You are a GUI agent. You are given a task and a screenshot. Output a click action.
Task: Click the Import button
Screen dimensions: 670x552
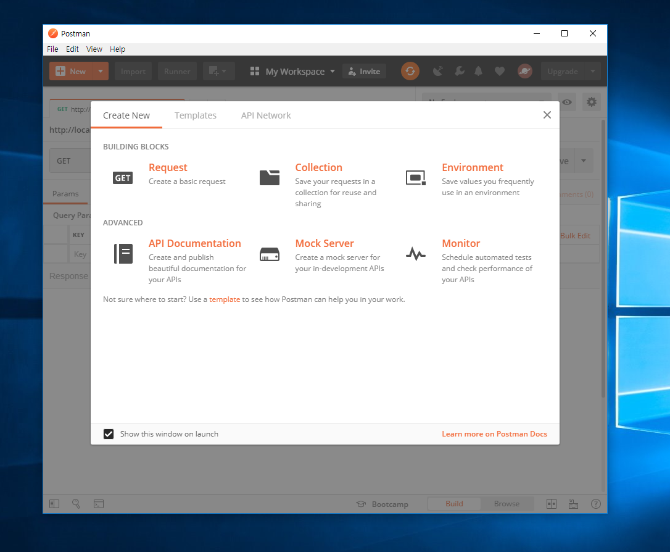(x=133, y=71)
